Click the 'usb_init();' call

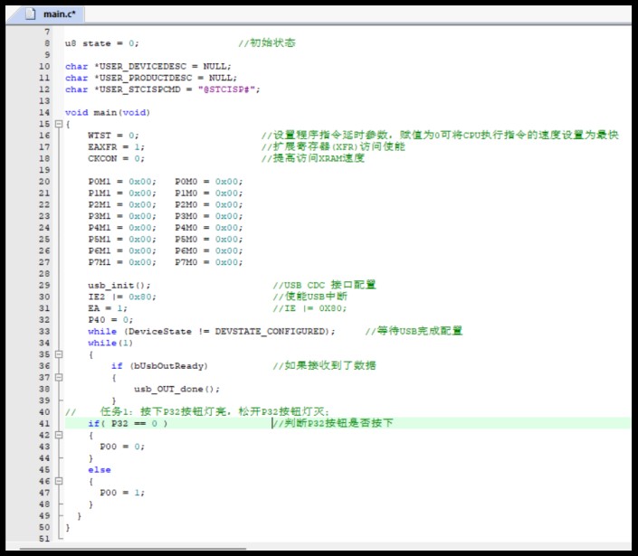click(119, 286)
